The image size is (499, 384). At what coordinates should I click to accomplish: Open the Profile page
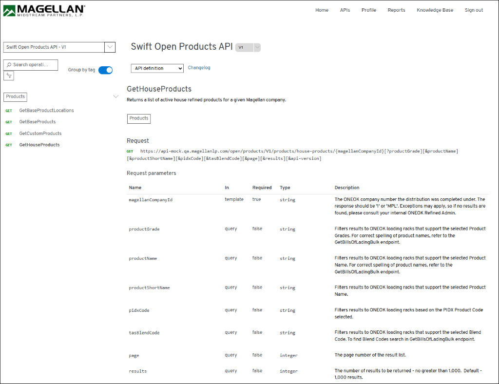368,10
